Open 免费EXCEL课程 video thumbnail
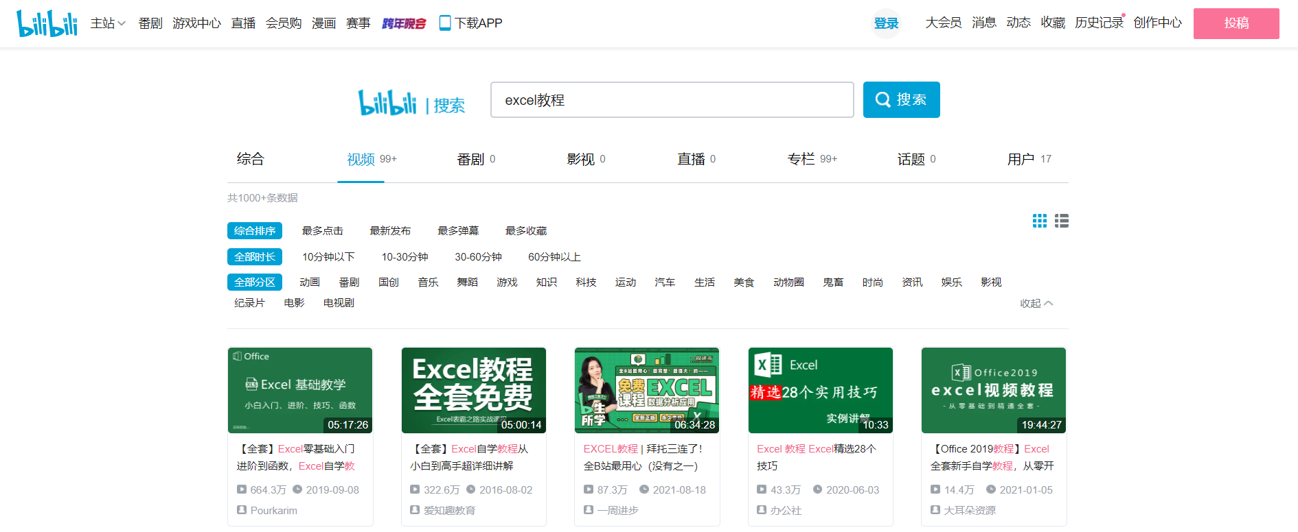Viewport: 1298px width, 532px height. pos(647,390)
